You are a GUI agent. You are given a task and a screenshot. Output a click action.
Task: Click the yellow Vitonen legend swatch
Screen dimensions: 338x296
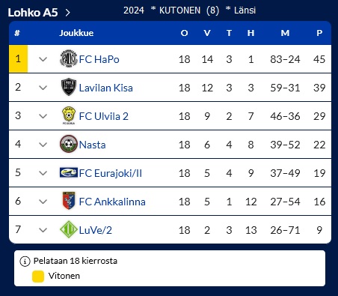click(38, 277)
